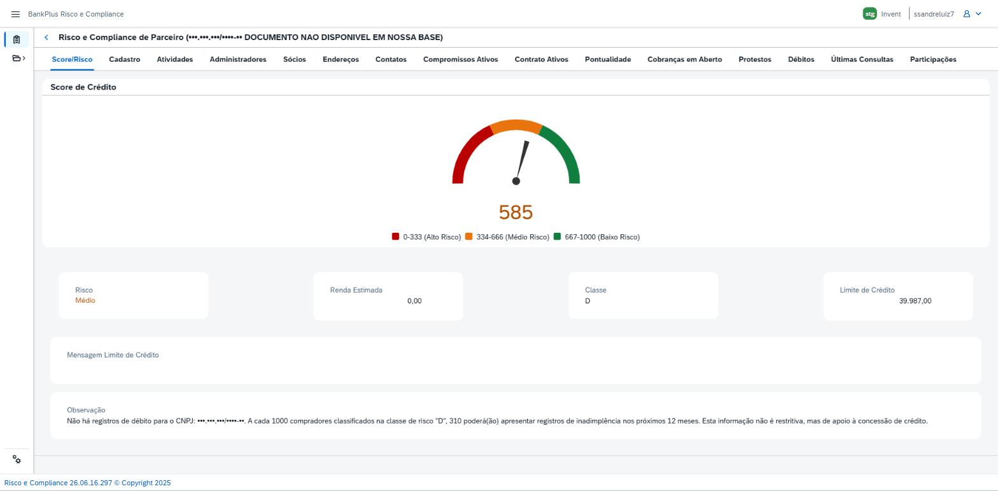Show the Pontualidade tab

point(608,59)
